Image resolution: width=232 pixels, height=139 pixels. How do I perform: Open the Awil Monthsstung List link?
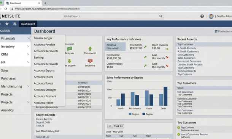point(47,131)
